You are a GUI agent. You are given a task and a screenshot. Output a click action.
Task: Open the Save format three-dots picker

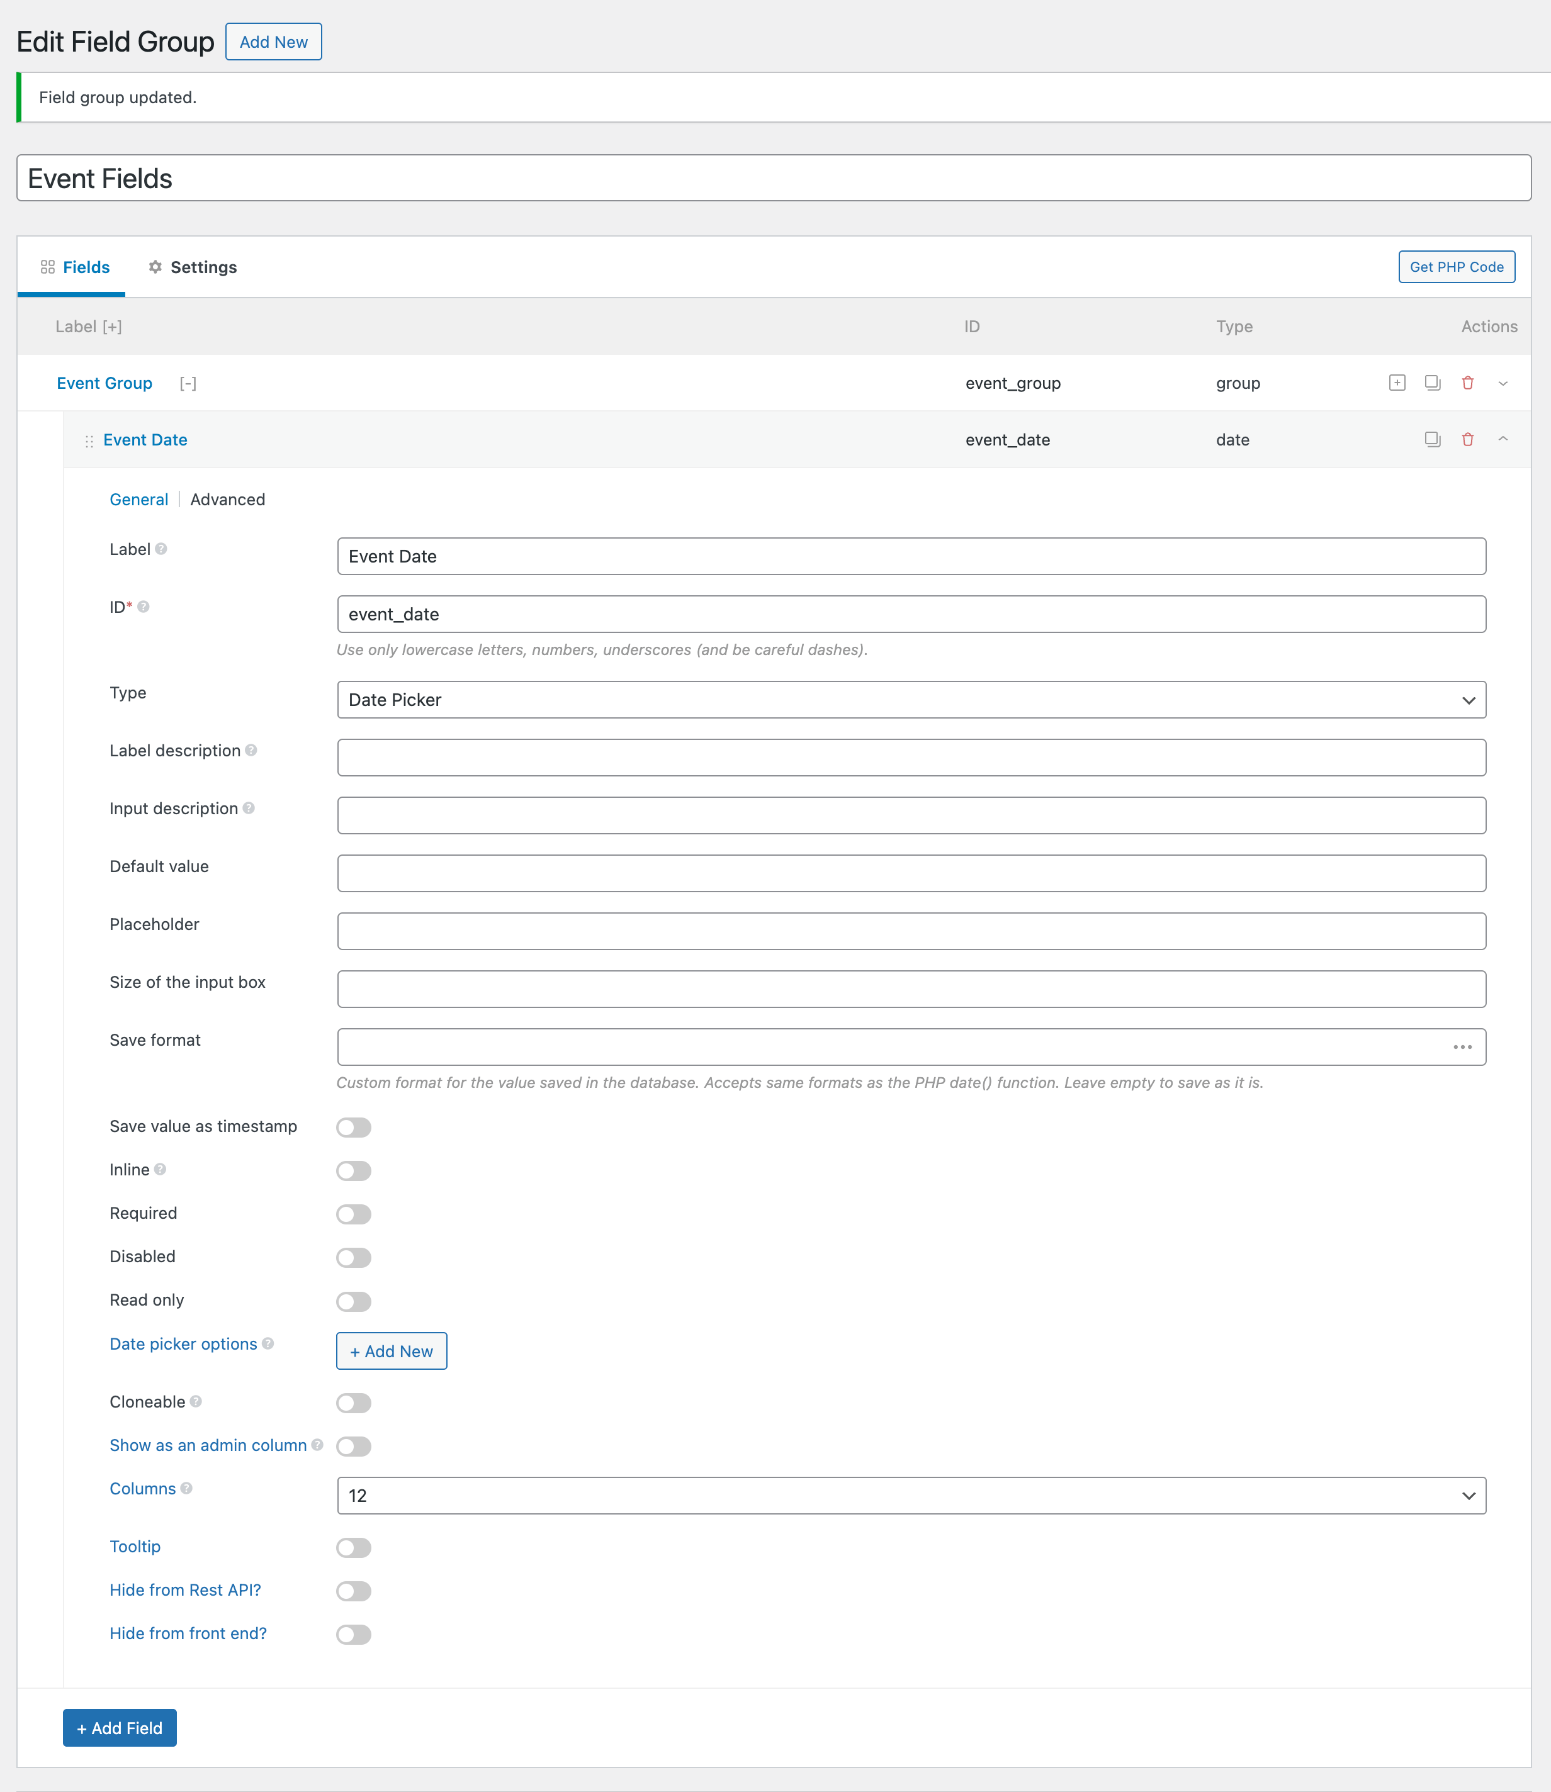[1462, 1047]
